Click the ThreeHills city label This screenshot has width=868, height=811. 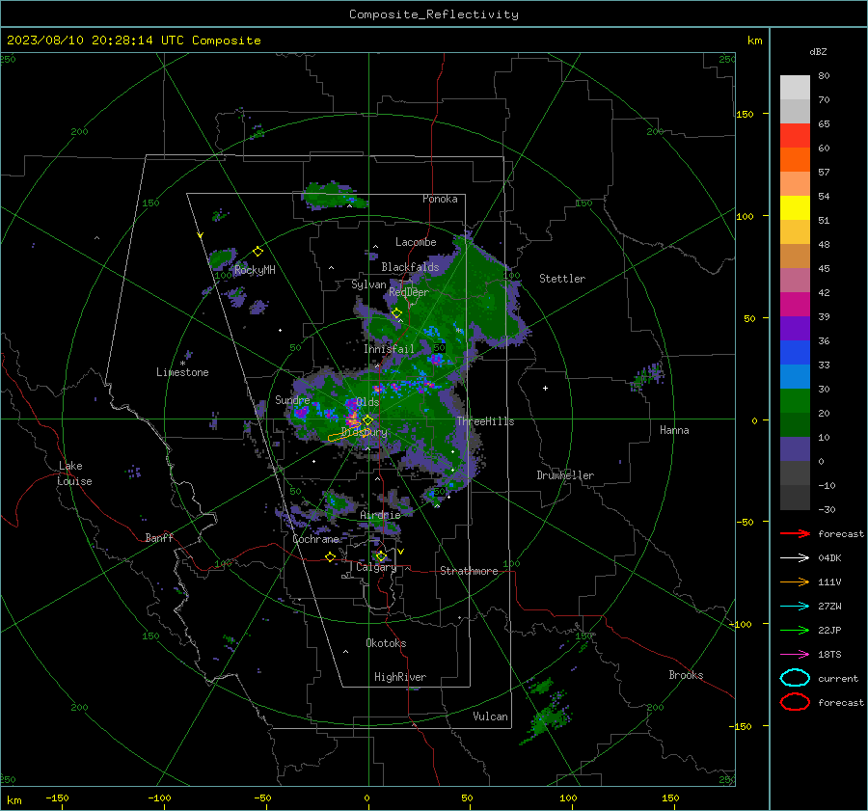coord(485,421)
